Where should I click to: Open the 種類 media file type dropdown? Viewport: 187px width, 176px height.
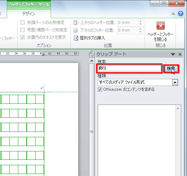coord(175,82)
